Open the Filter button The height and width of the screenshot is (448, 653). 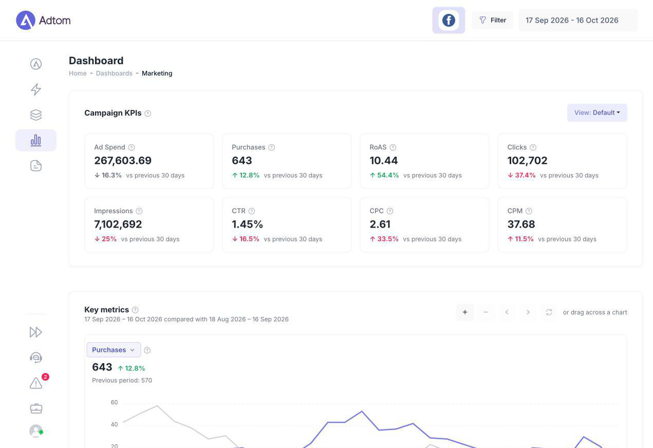click(493, 20)
